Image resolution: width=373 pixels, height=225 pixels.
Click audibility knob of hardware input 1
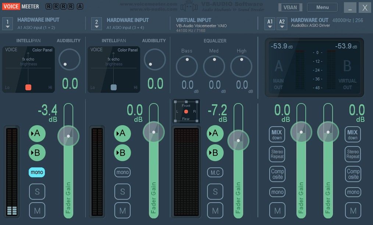click(69, 59)
